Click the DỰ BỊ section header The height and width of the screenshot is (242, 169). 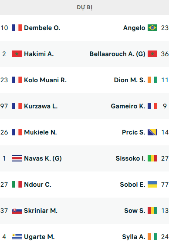pos(84,7)
